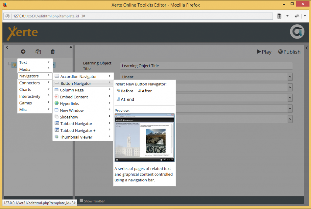The height and width of the screenshot is (209, 311).
Task: Click the site identity globe icon
Action: coord(8,16)
